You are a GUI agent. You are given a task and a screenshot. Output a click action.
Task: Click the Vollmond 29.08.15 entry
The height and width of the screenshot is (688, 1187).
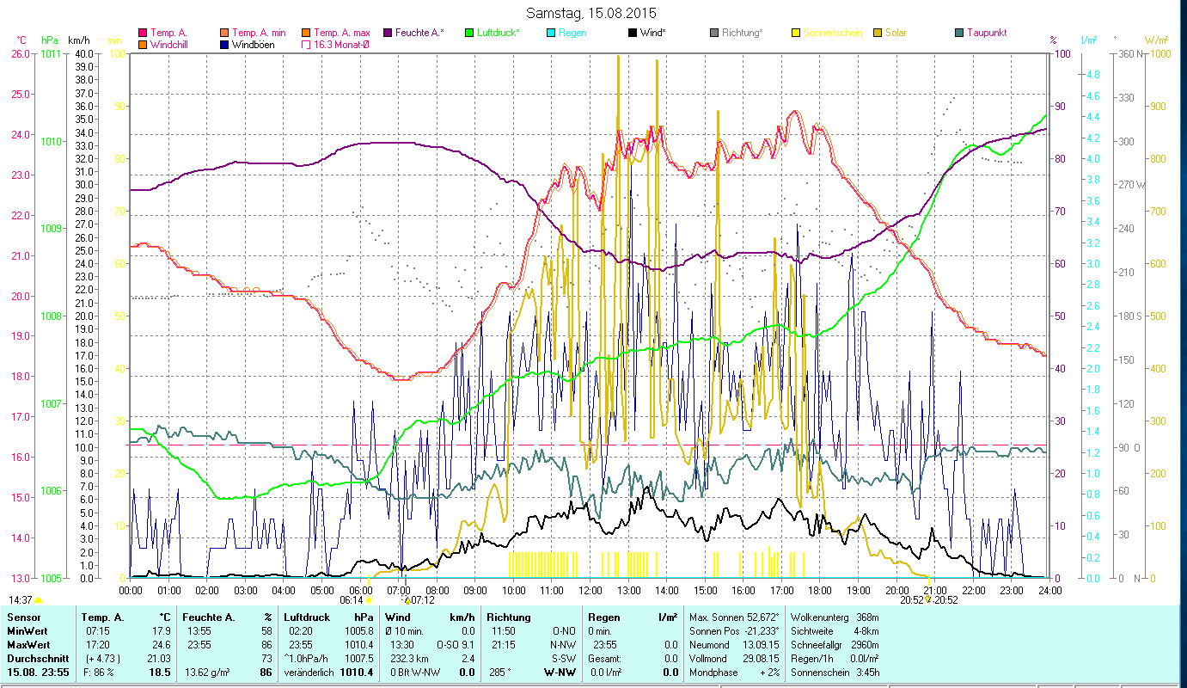click(x=735, y=659)
